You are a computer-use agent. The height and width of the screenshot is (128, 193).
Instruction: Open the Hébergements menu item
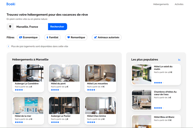[x=161, y=4]
